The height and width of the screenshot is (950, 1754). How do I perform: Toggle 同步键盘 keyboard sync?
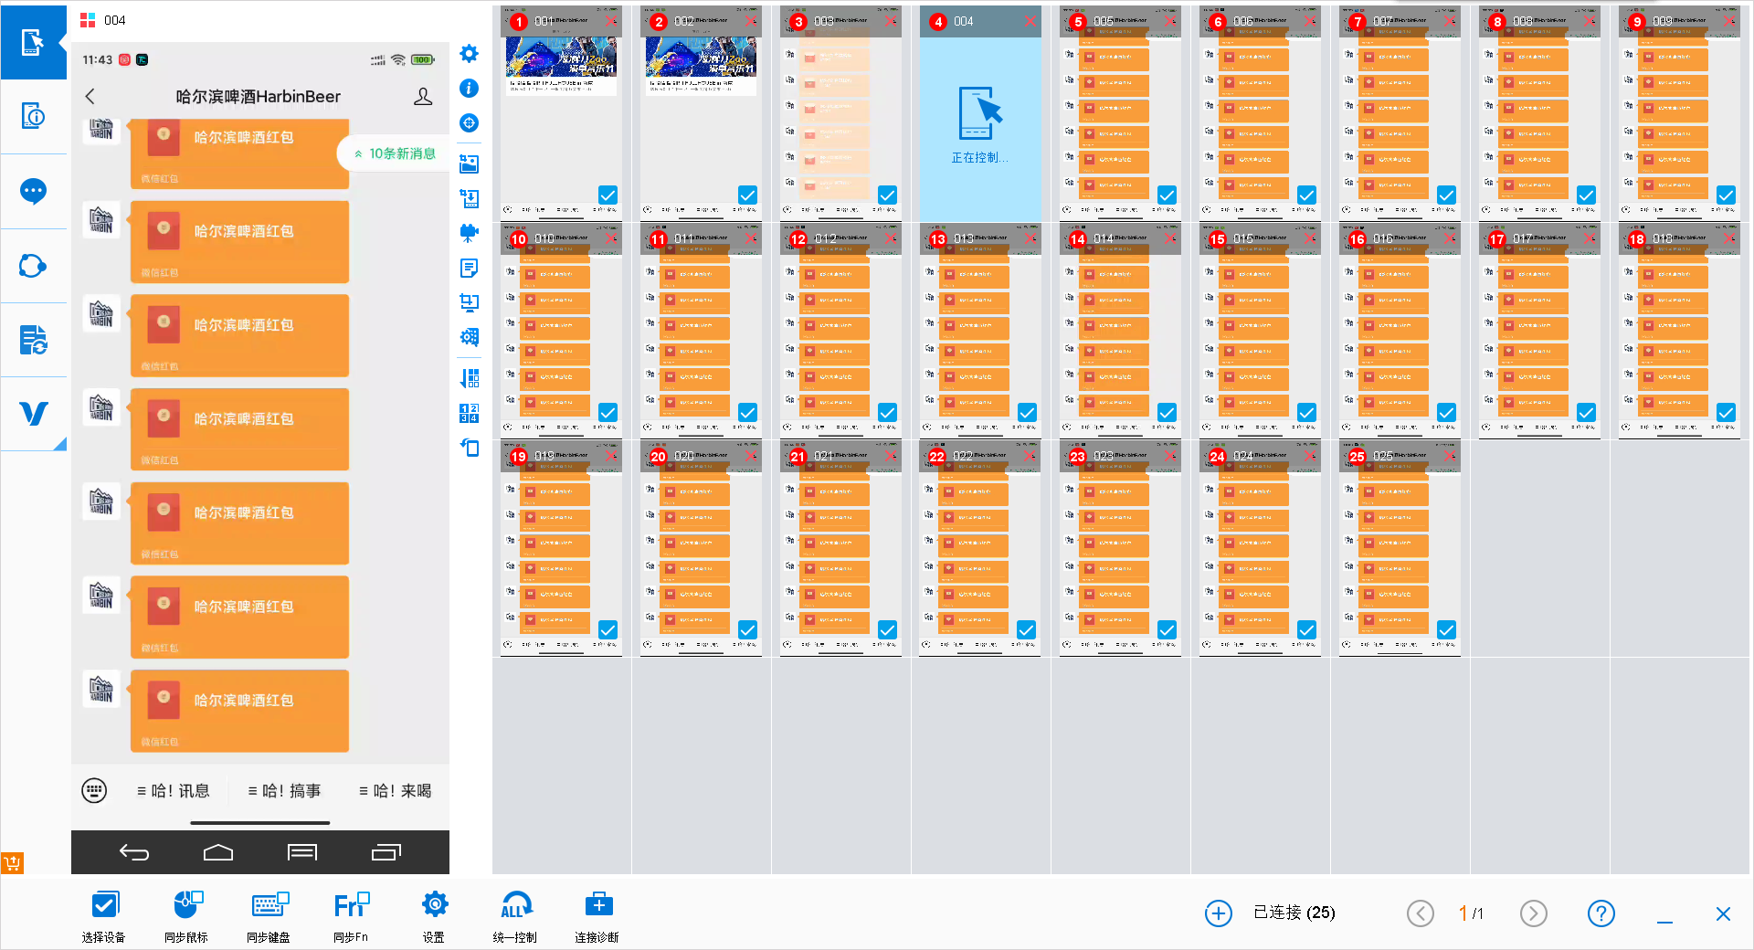pyautogui.click(x=269, y=916)
